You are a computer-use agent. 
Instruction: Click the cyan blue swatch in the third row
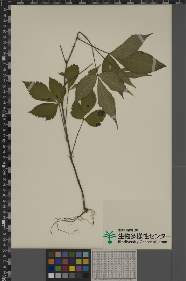coord(86,268)
